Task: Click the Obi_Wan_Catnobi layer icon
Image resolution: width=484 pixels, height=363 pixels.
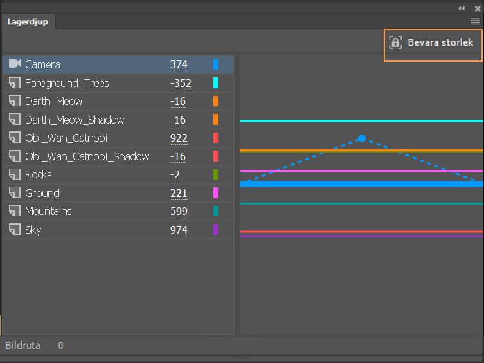Action: click(x=15, y=138)
